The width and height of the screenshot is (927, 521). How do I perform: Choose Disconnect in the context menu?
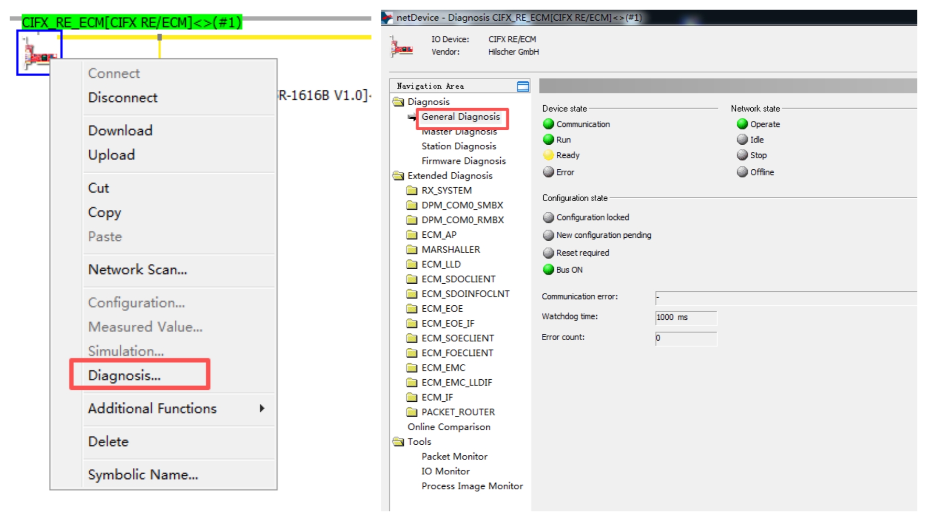pyautogui.click(x=123, y=97)
